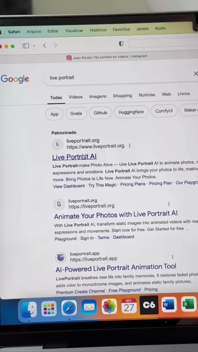Clear the search with the X icon
This screenshot has width=198, height=352.
click(x=196, y=74)
